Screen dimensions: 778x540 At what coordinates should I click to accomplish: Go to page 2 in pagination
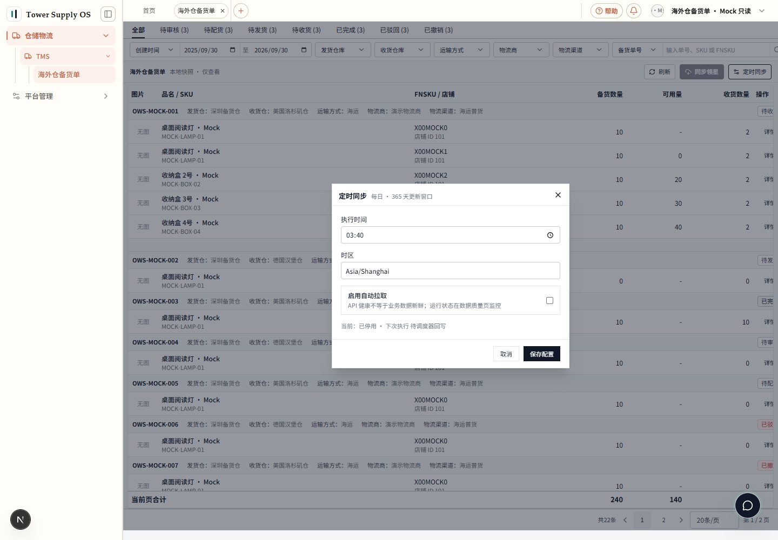(663, 520)
